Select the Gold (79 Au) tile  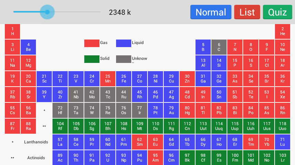point(171,110)
